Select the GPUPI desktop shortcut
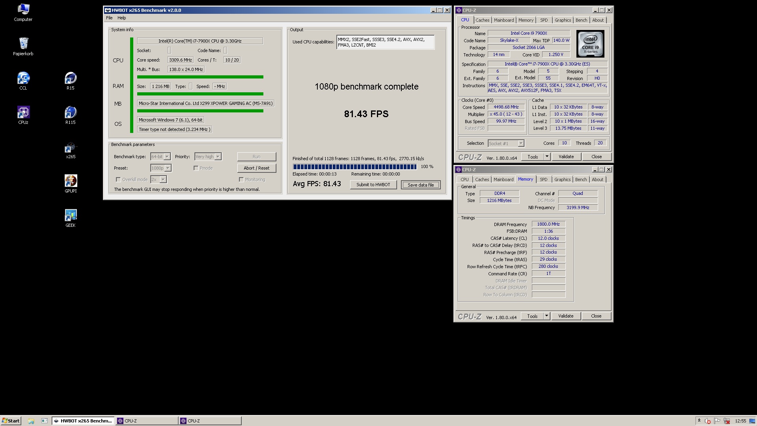This screenshot has height=426, width=757. tap(70, 184)
